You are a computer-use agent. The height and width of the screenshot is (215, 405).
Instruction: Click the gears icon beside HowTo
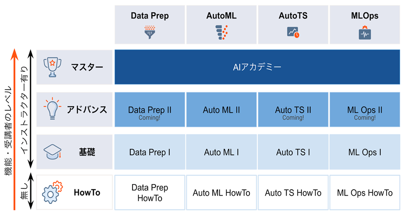[x=52, y=192]
